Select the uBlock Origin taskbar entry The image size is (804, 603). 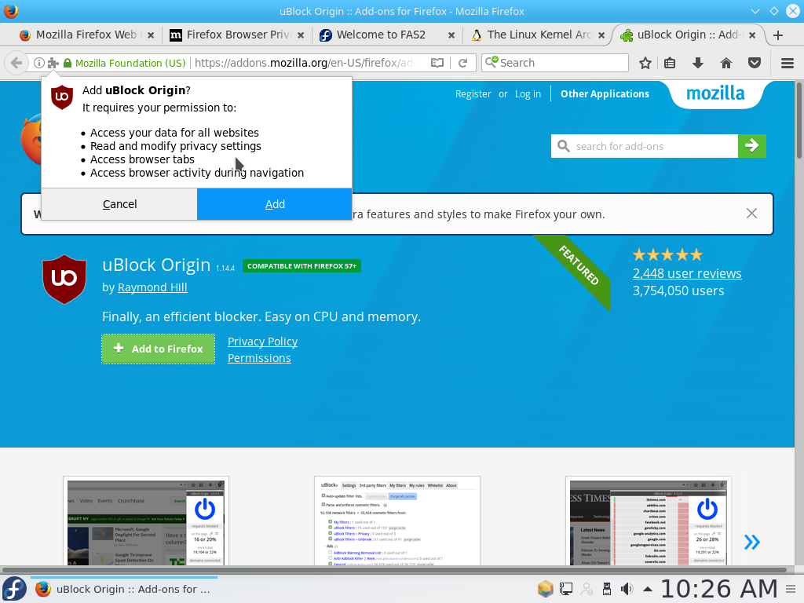[x=124, y=589]
